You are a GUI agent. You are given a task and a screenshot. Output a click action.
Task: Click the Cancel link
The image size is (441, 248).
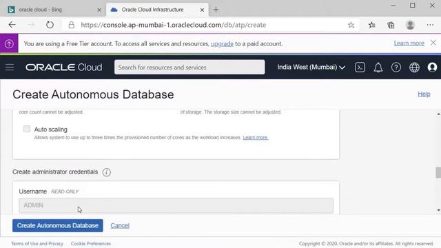click(x=120, y=225)
